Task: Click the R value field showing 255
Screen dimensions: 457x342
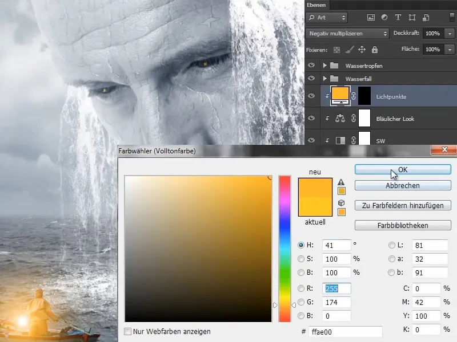Action: point(336,288)
